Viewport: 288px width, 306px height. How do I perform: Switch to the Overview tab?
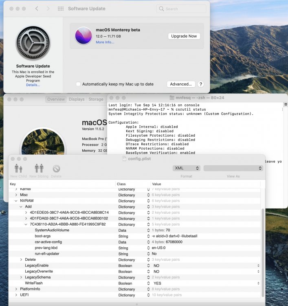(56, 99)
